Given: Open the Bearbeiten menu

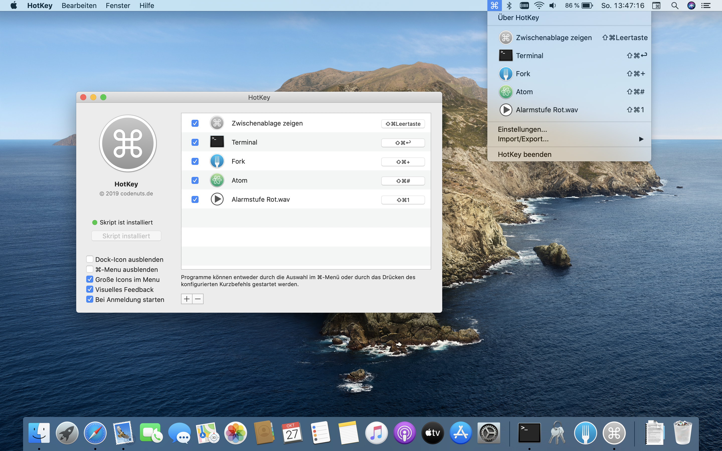Looking at the screenshot, I should [79, 5].
